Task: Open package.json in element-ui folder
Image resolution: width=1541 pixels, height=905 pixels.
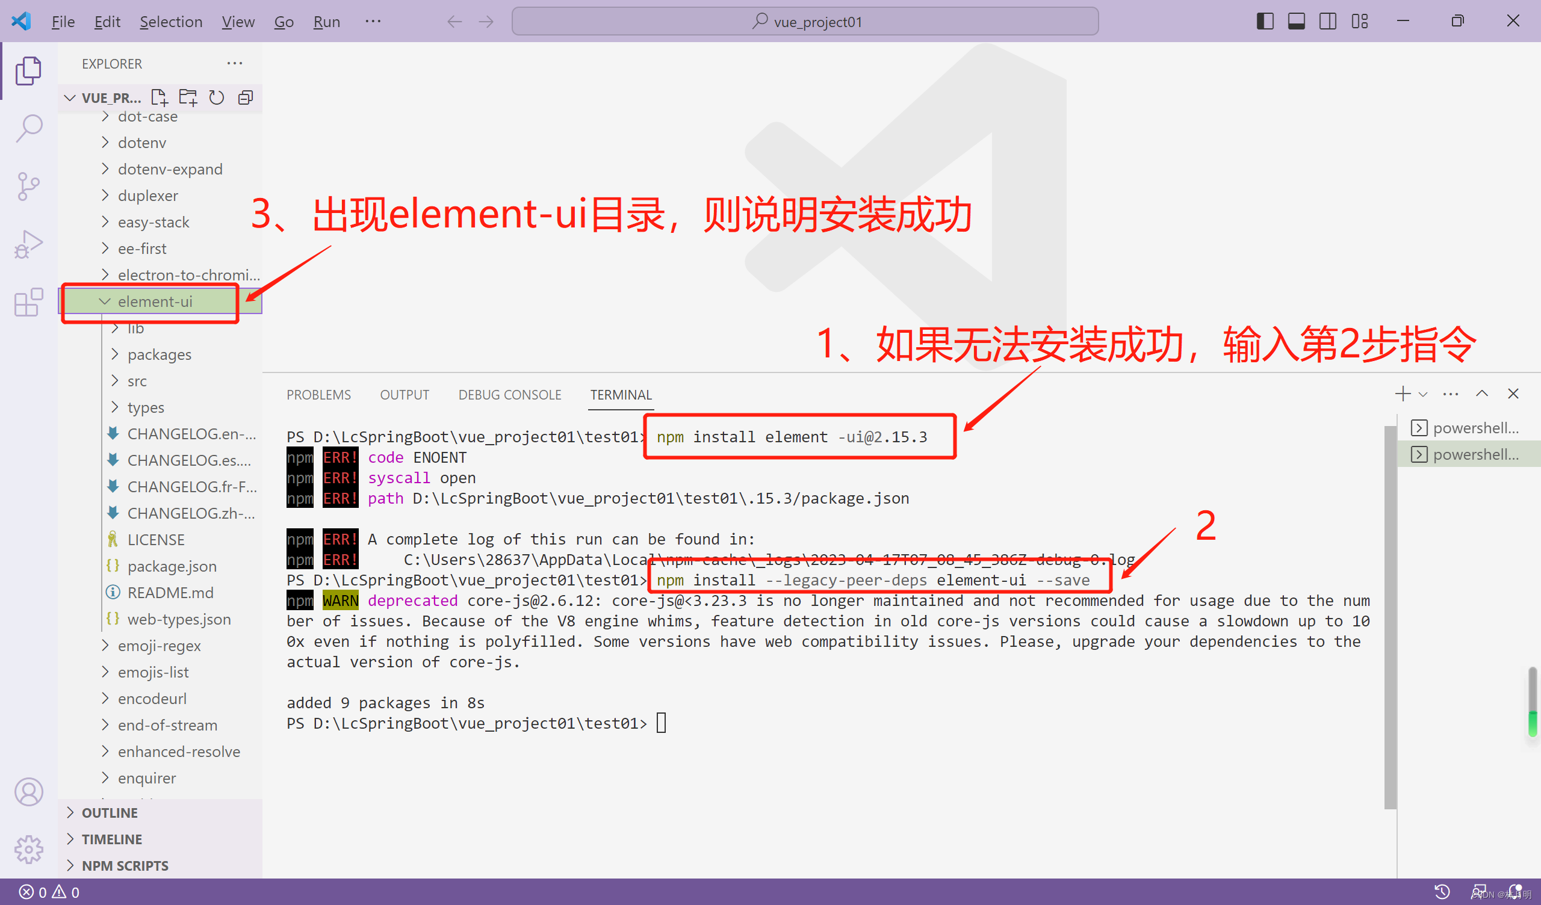Action: 172,566
